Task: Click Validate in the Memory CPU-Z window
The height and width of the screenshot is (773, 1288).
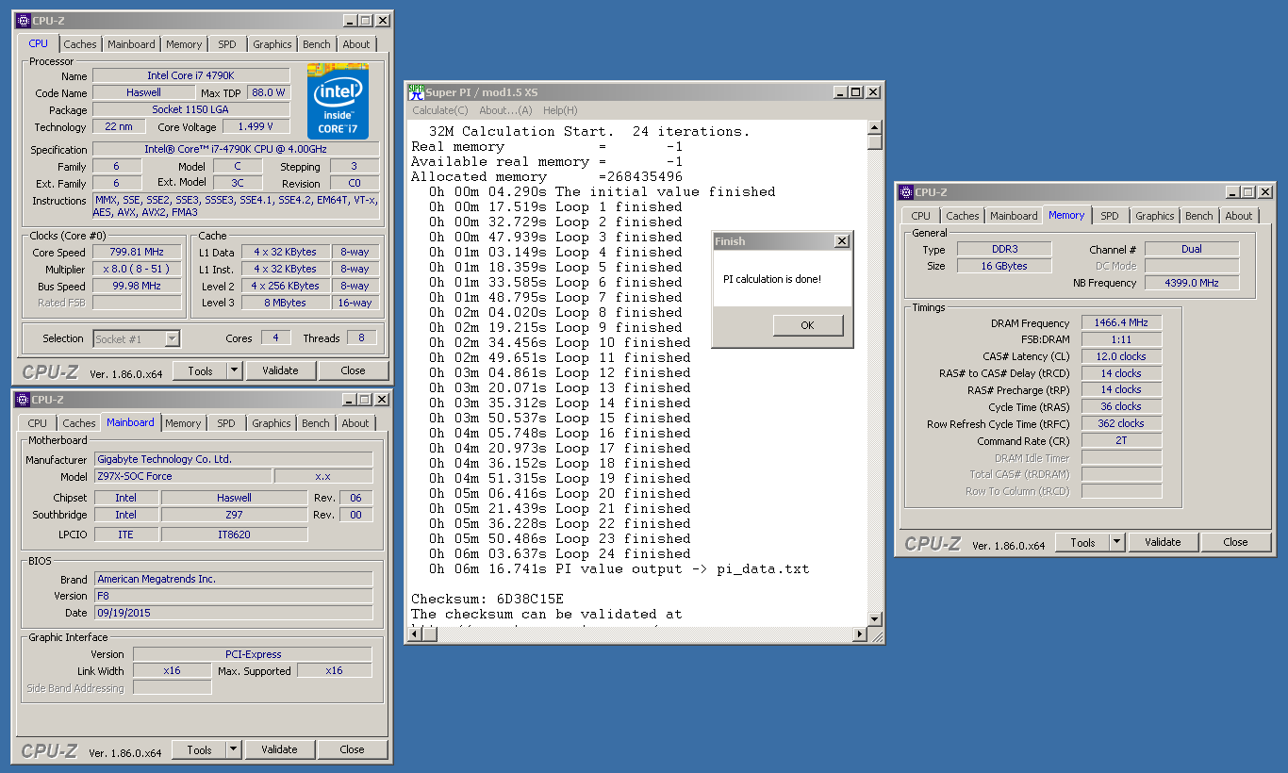Action: click(x=1163, y=542)
